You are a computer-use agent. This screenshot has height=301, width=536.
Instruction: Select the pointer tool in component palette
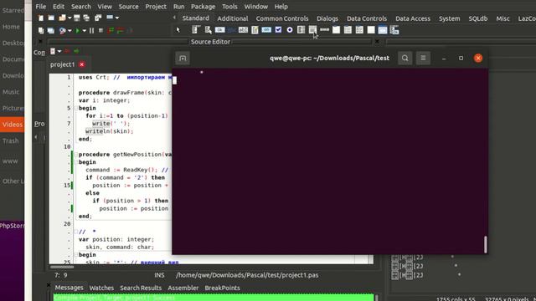(x=178, y=30)
